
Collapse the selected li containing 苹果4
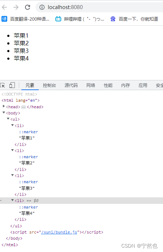click(x=12, y=200)
